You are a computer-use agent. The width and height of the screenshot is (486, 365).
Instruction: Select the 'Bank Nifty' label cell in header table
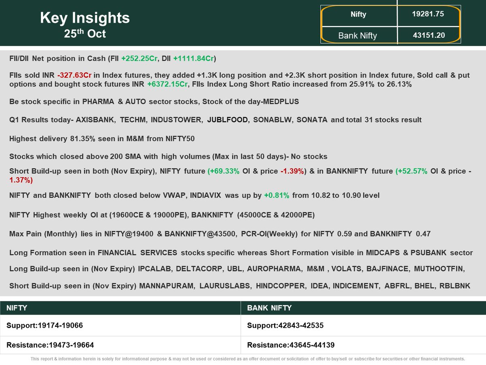[x=358, y=36]
